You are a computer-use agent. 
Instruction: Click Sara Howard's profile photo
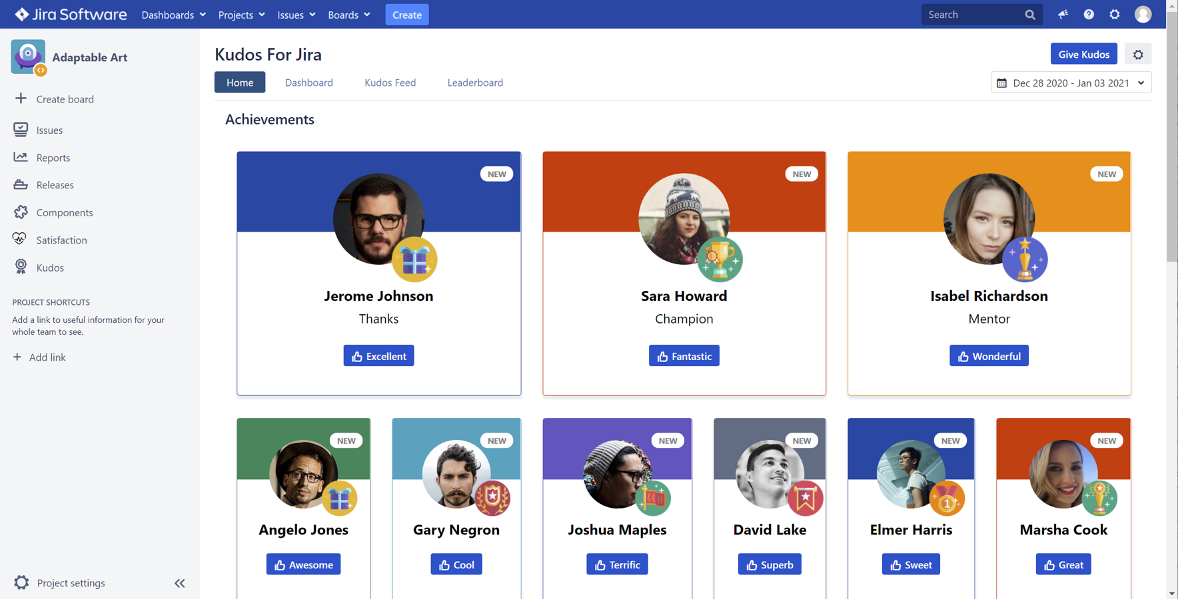click(x=684, y=219)
